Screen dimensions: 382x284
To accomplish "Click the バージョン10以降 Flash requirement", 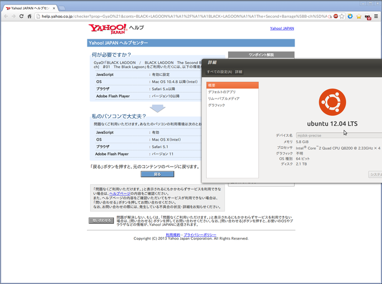I will tap(166, 96).
